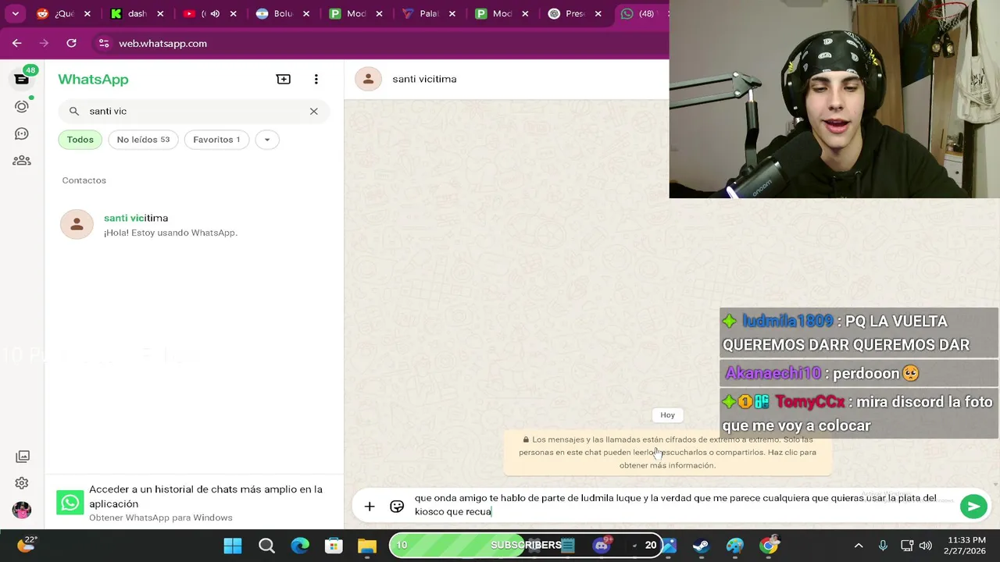This screenshot has width=1000, height=562.
Task: Close the Reddit '¿Qué' tab
Action: point(87,13)
